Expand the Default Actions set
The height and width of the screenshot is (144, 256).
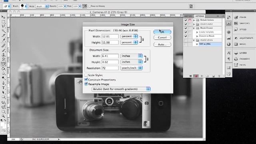tap(194, 20)
